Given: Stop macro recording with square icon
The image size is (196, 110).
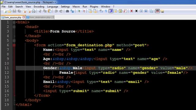Looking at the screenshot, I should (136, 11).
